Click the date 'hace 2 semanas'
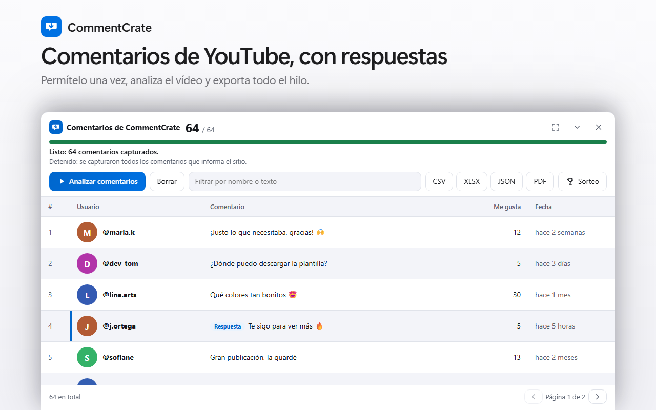 [560, 232]
